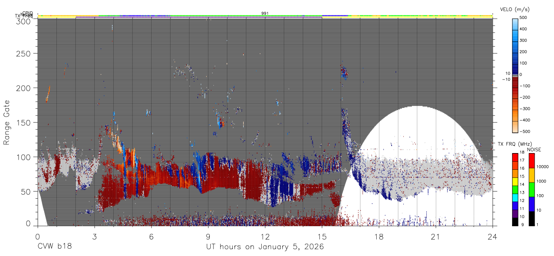
Task: Click the '24' UT hour tick label
Action: click(492, 236)
